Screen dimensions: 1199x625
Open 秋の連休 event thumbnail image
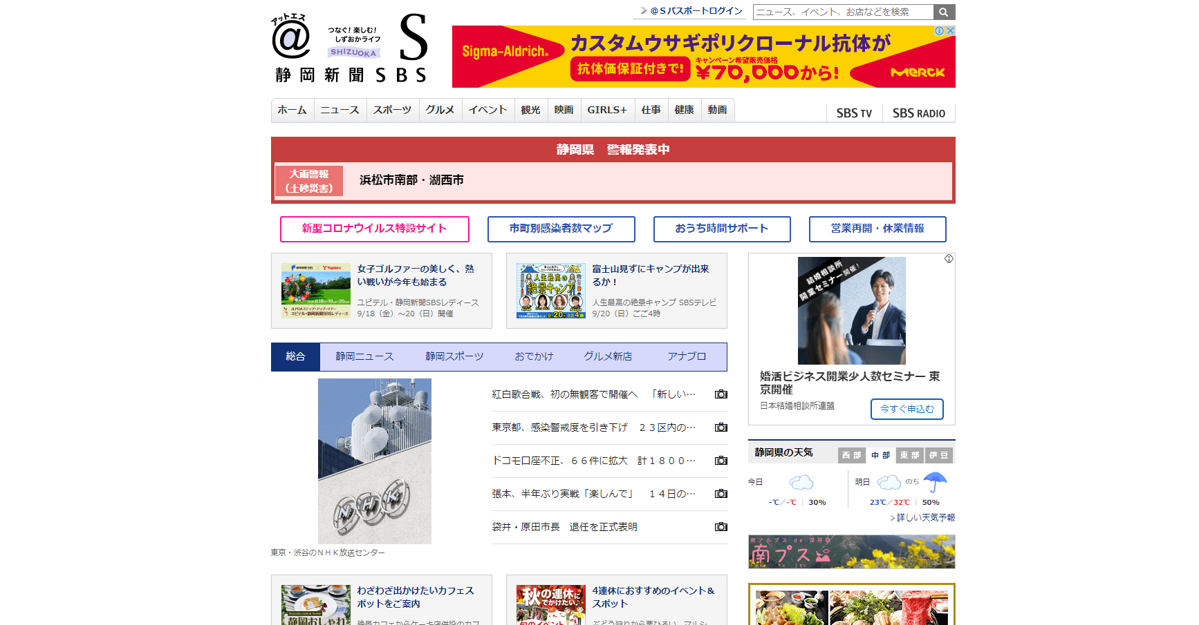(551, 605)
